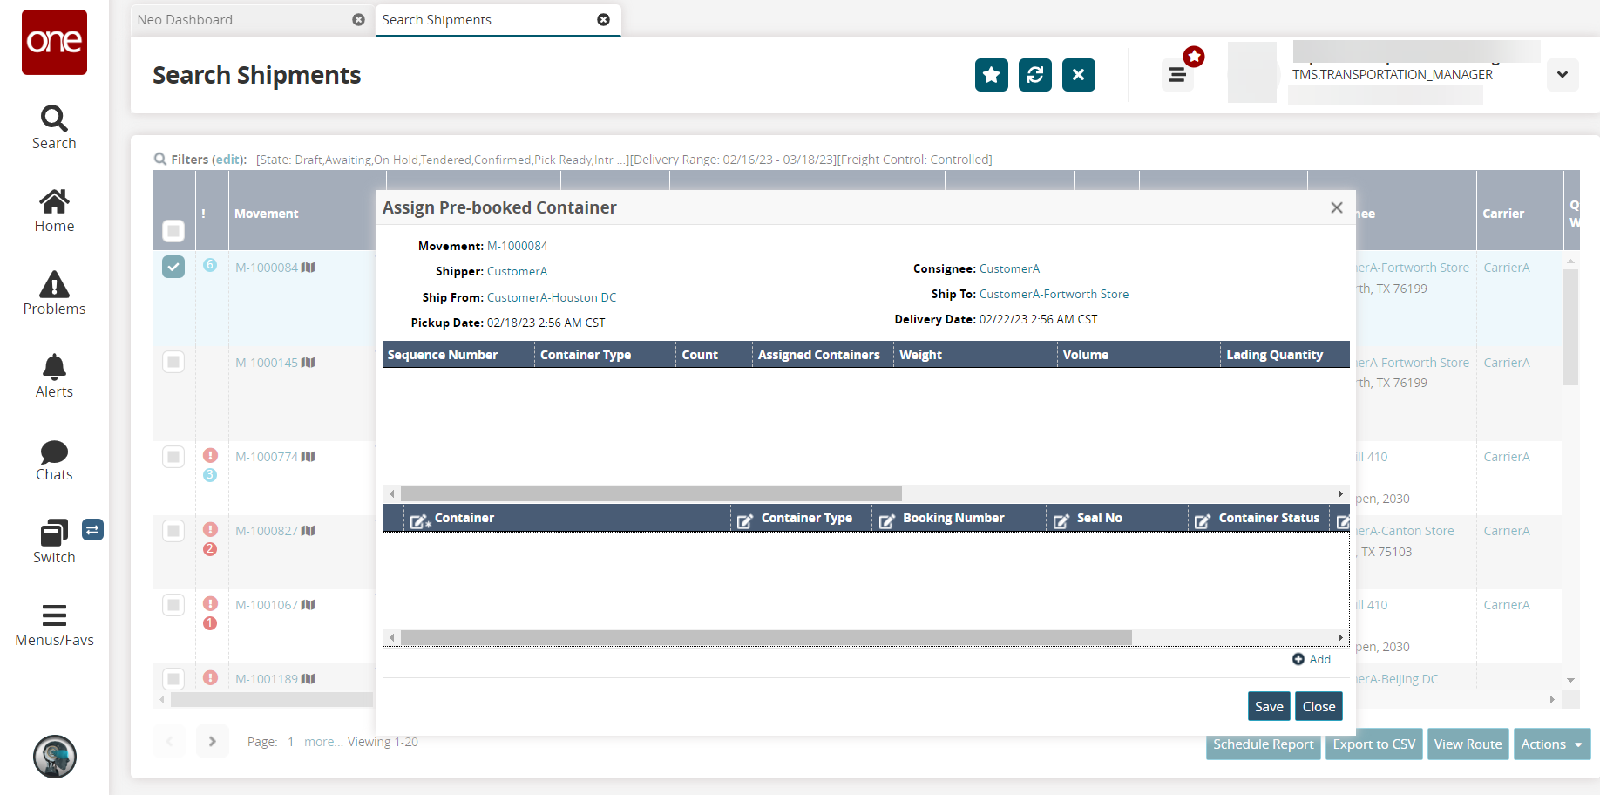Close the Search Shipments tab

[603, 19]
